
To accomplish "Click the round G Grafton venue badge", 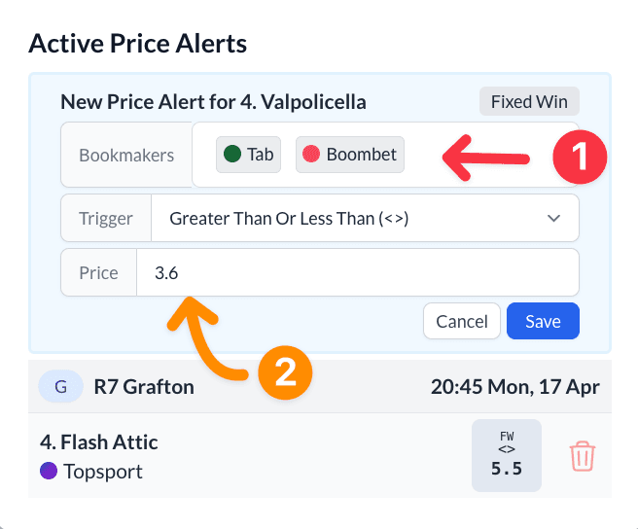I will click(60, 386).
